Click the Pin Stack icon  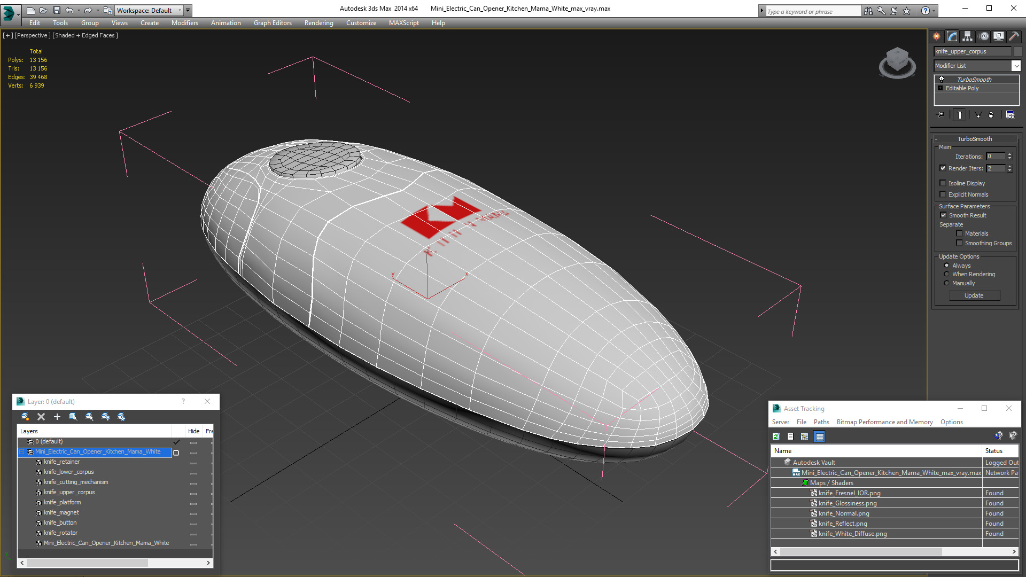tap(941, 115)
